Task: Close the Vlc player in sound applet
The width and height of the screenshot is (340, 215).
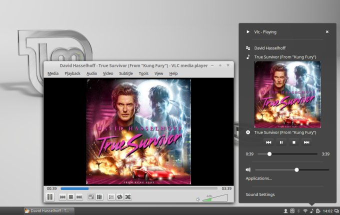Action: [x=327, y=32]
